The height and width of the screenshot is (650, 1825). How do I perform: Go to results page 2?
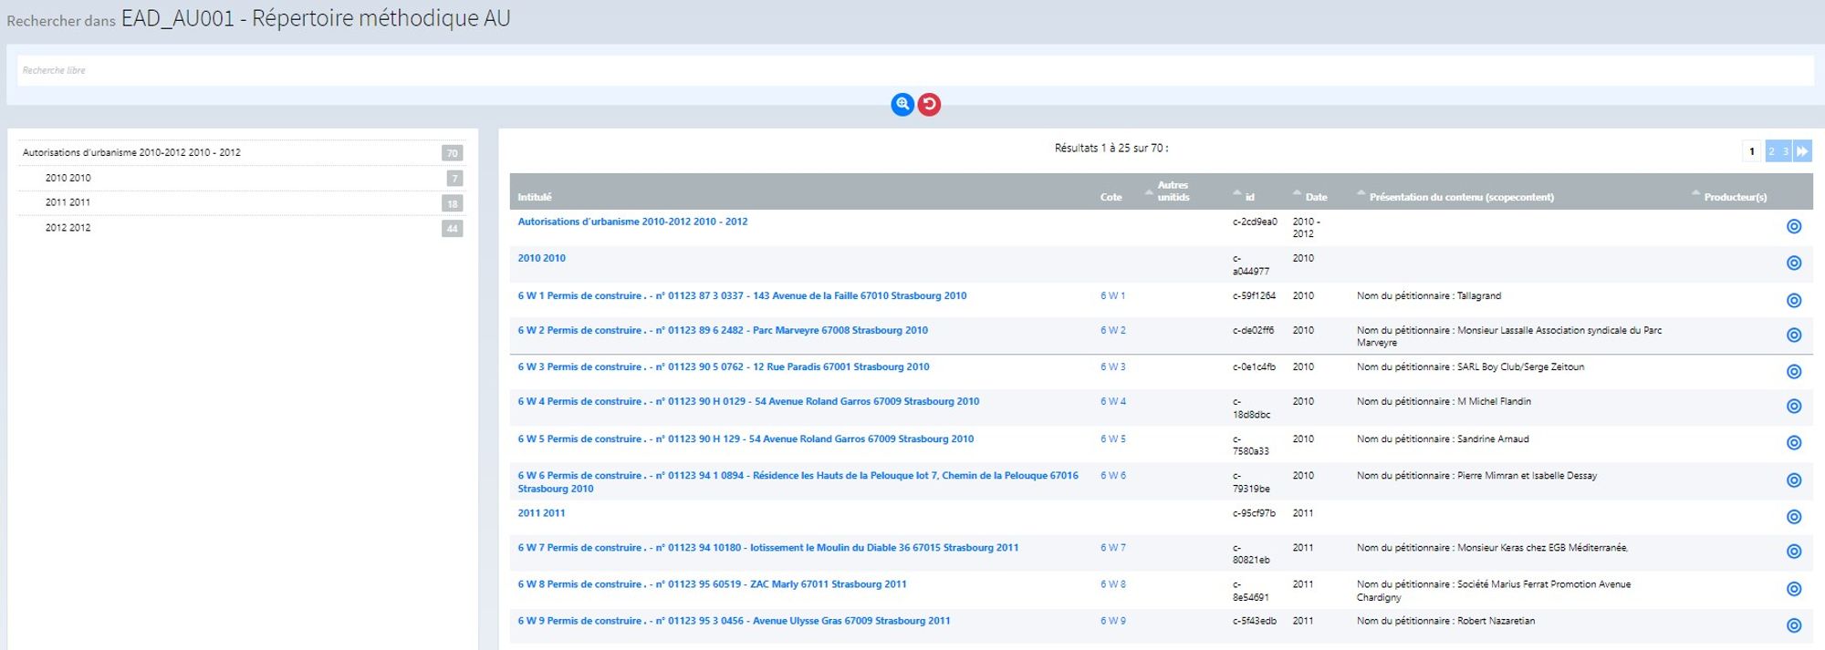[1771, 151]
